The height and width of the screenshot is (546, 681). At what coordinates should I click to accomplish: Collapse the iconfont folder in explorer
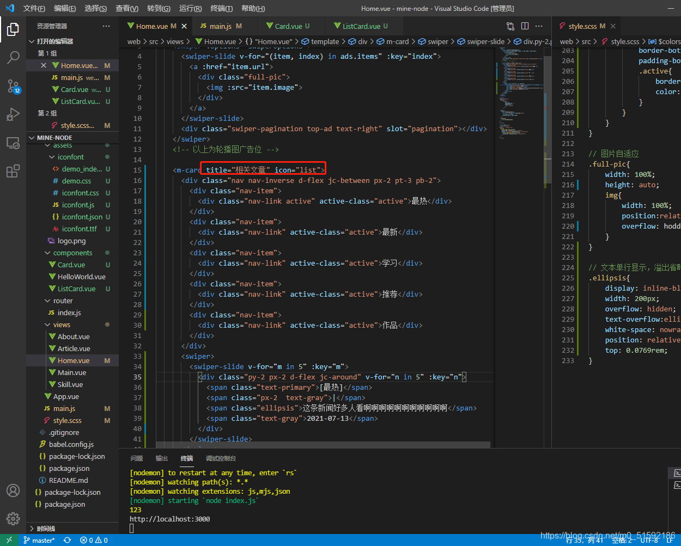point(52,157)
